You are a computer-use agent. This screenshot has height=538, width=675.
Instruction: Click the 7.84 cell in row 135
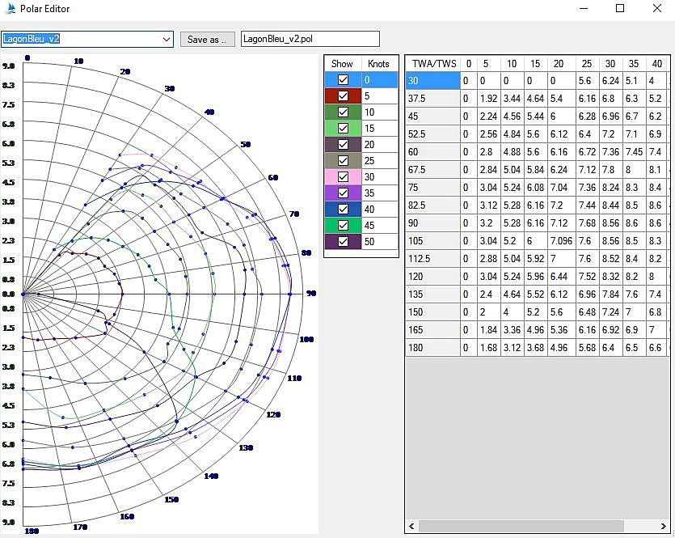pos(611,294)
